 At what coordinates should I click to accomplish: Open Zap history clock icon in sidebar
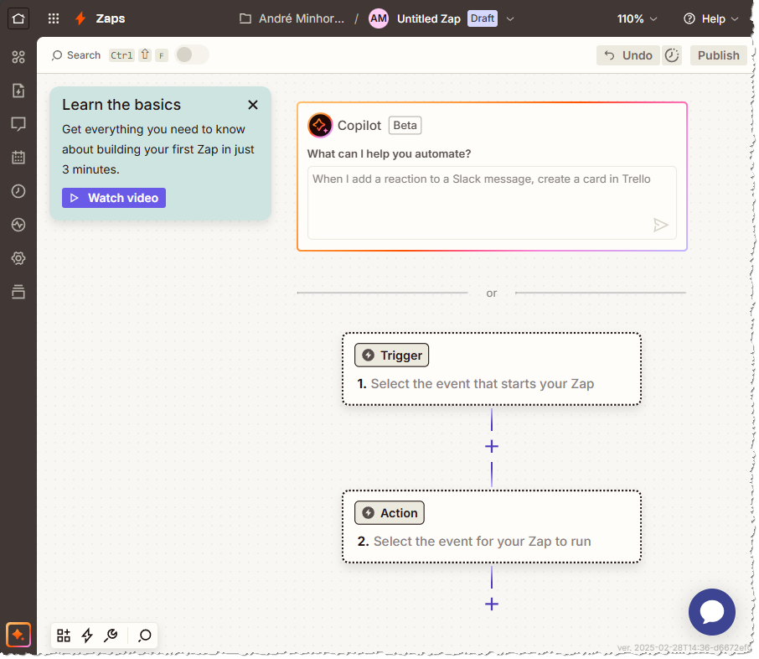[x=18, y=191]
